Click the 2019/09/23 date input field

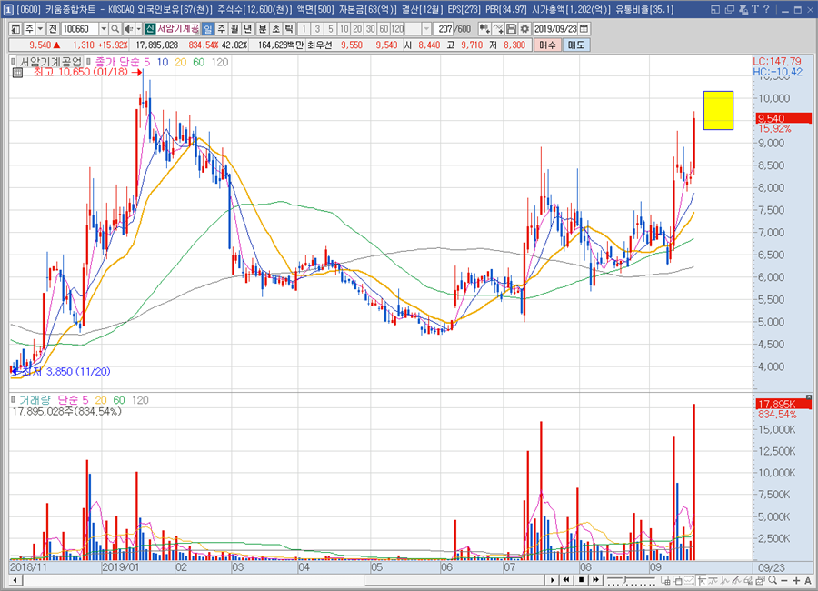coord(555,29)
